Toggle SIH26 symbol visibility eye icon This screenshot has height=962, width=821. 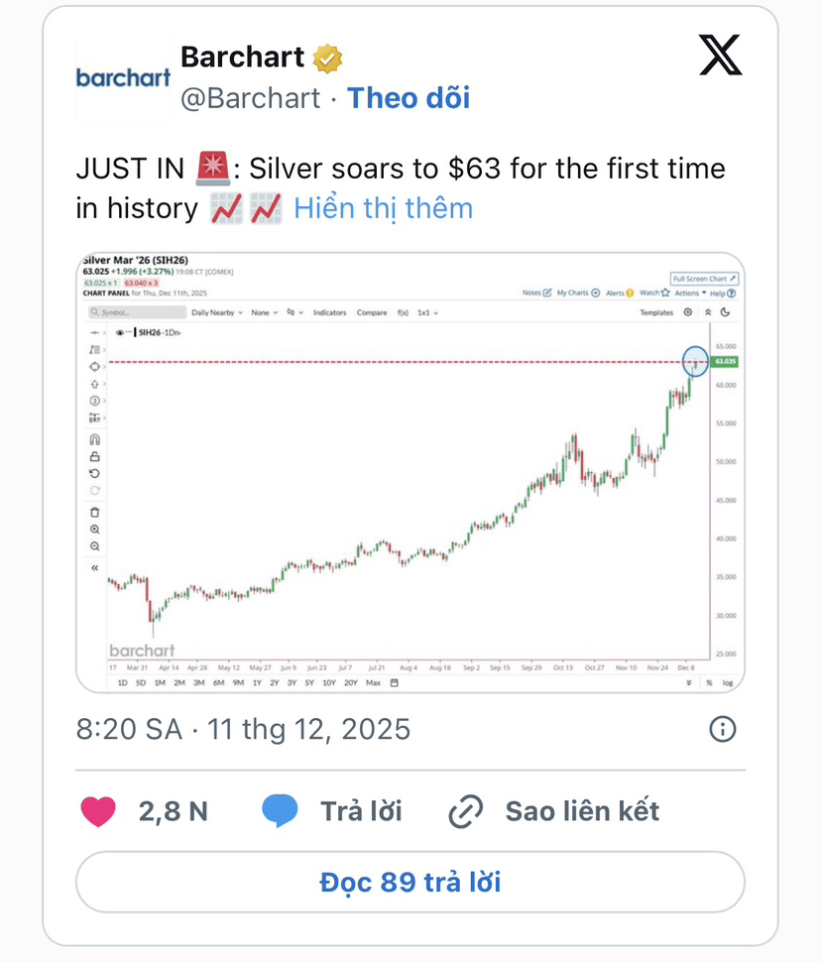[119, 333]
